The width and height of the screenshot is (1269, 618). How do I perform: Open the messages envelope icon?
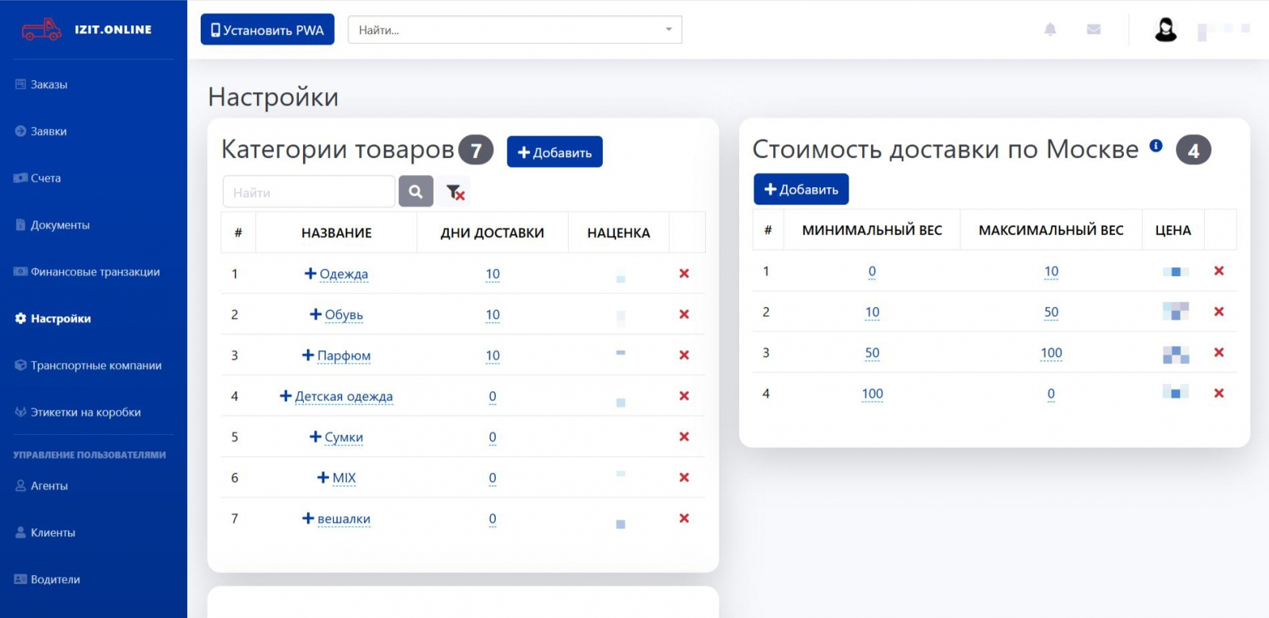point(1094,29)
